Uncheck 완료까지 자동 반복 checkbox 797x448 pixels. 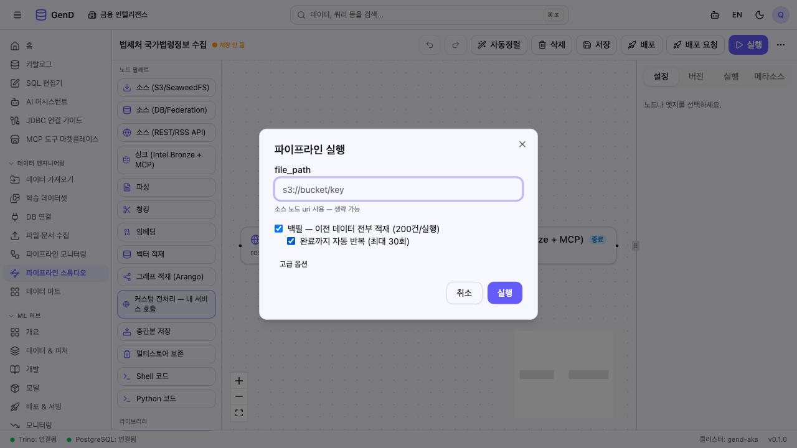pyautogui.click(x=291, y=241)
